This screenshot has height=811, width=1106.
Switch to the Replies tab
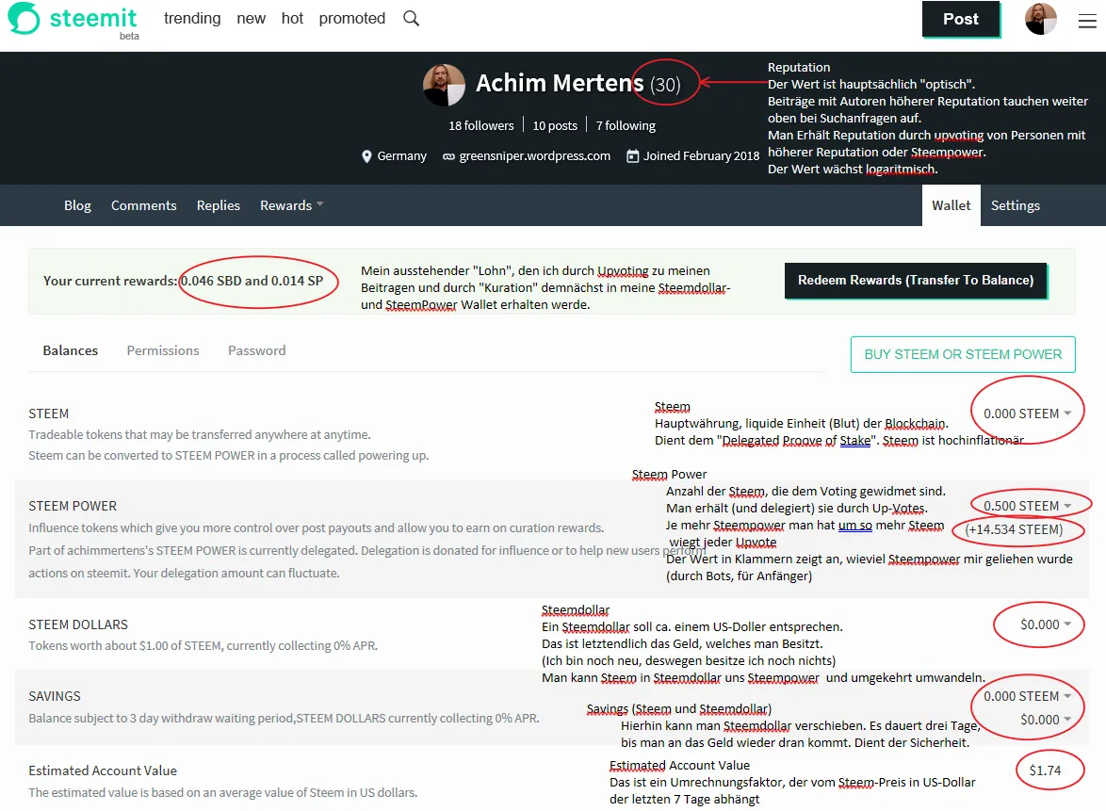(218, 205)
